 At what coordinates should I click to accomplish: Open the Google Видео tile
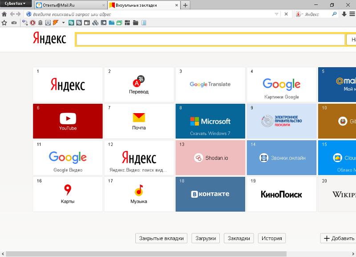click(68, 158)
